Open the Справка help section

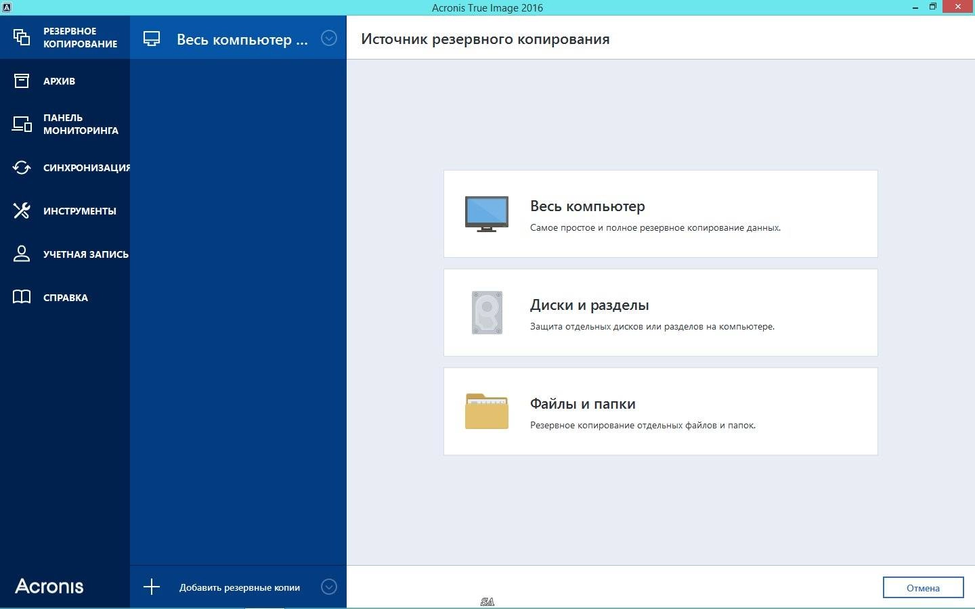(65, 297)
